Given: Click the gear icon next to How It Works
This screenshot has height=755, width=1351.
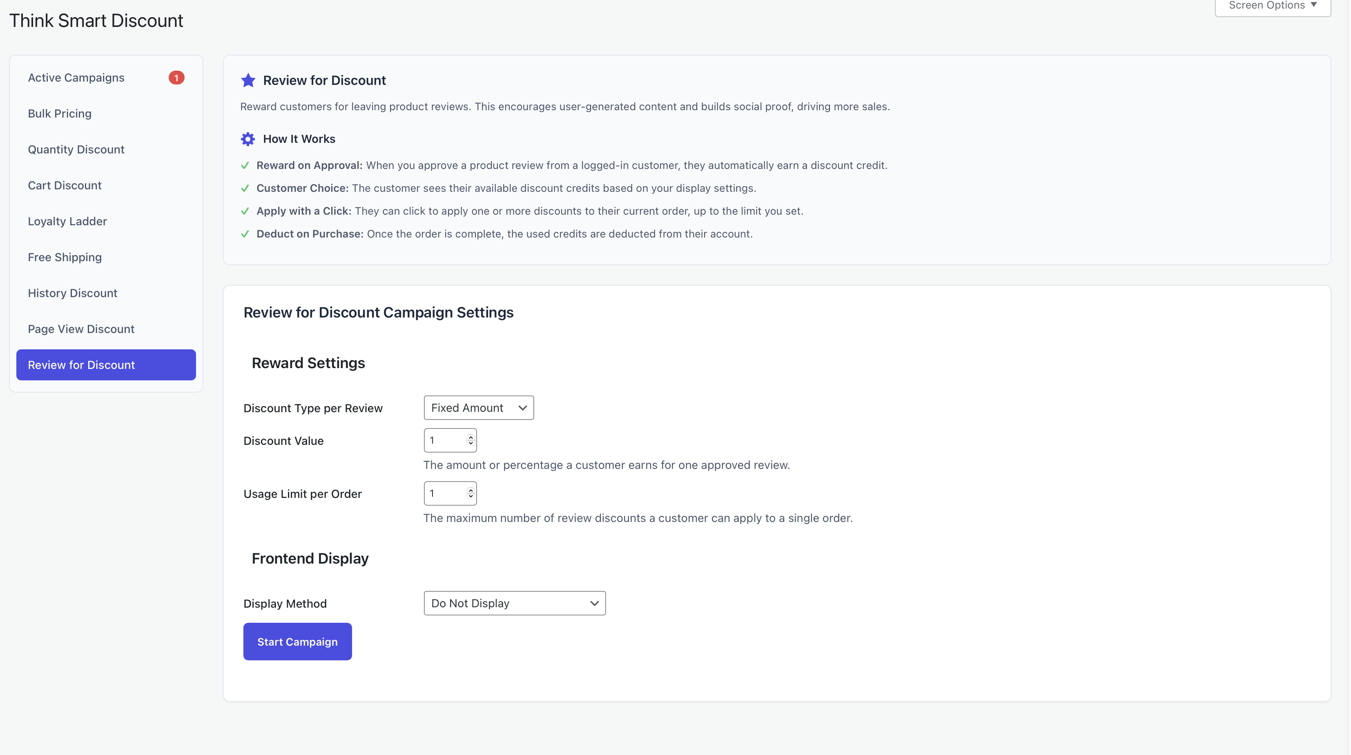Looking at the screenshot, I should tap(247, 139).
